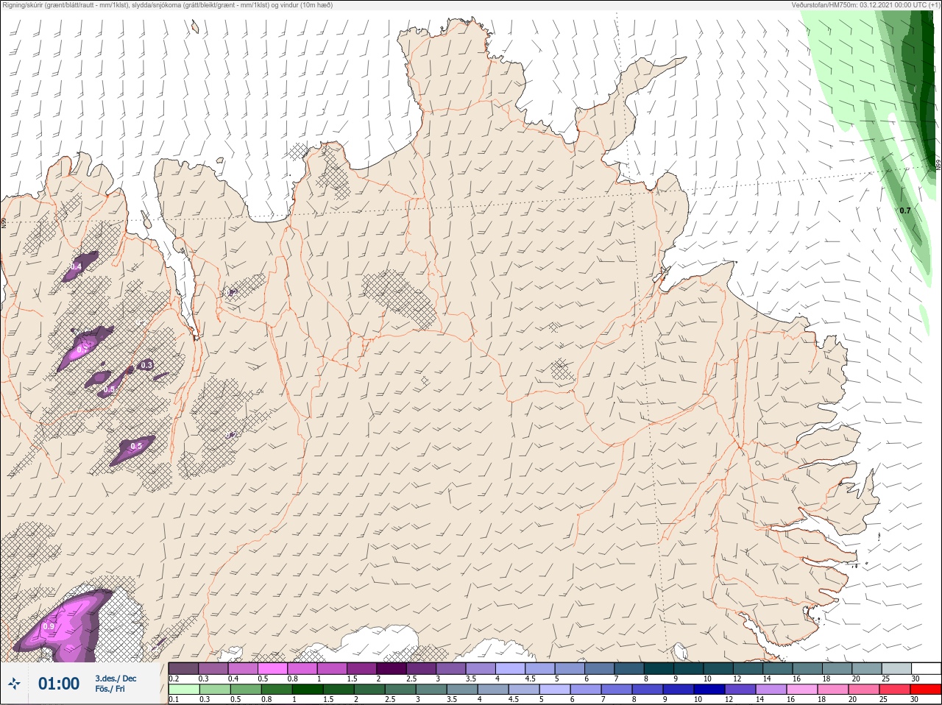Click the 0.3 precipitation value label on the map

(146, 365)
